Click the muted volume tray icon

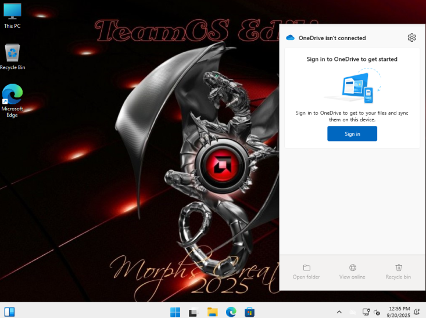[377, 313]
